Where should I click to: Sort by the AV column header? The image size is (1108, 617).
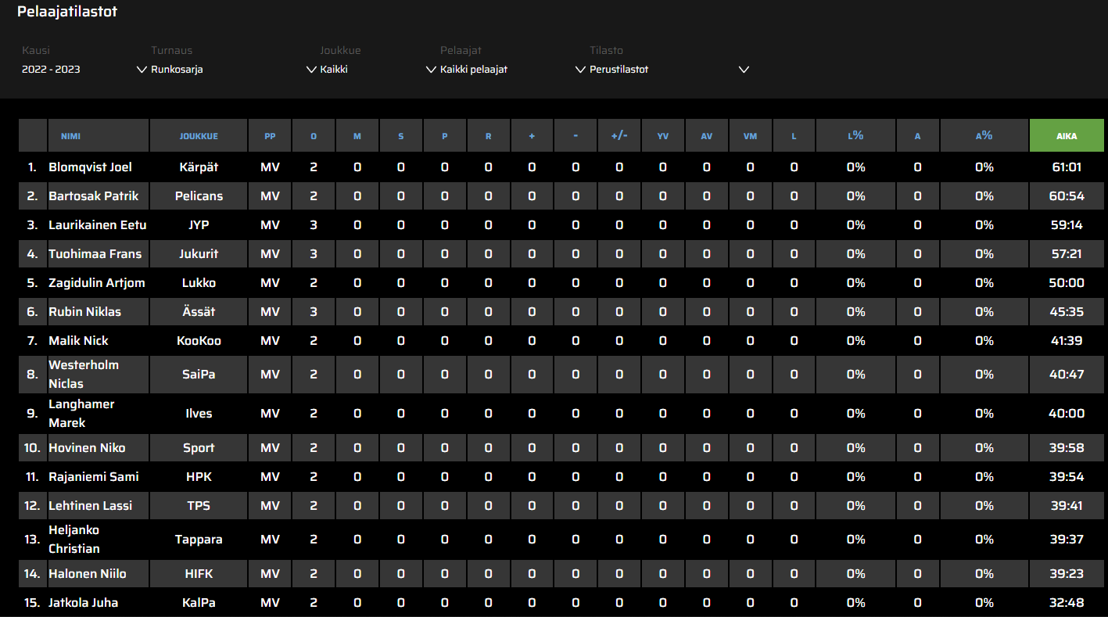click(707, 135)
